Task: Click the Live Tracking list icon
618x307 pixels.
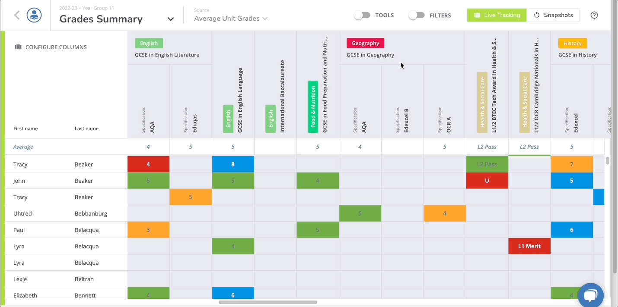Action: coord(477,15)
